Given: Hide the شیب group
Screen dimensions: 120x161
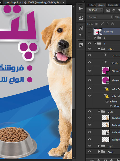Looking at the screenshot, I should (89, 146).
